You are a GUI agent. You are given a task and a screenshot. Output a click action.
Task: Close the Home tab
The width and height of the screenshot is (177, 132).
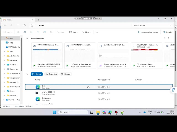pos(32,20)
